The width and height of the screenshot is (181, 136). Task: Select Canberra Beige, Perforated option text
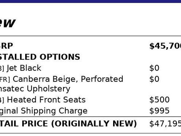click(68, 79)
